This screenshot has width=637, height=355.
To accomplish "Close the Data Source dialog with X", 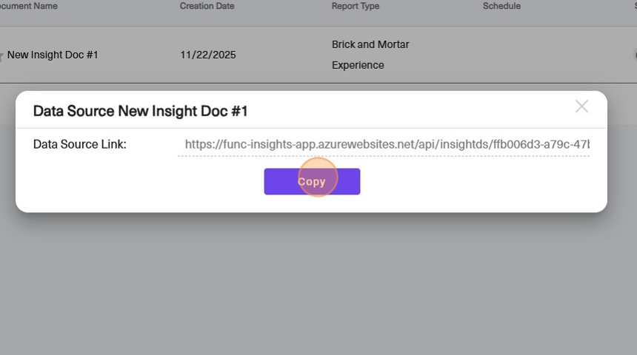I will point(581,106).
